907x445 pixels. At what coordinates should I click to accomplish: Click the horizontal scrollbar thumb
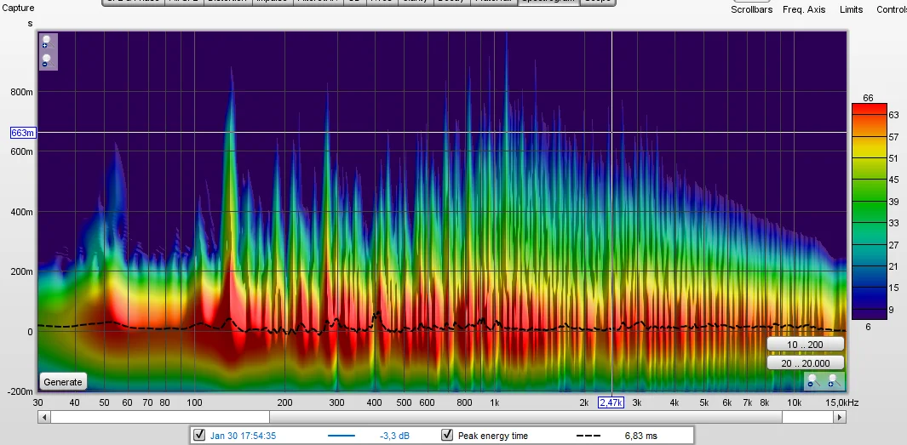525,417
